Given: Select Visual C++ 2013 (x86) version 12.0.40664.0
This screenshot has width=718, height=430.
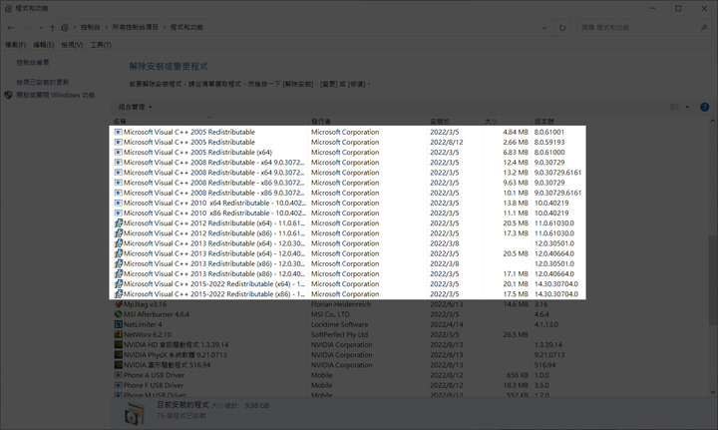Looking at the screenshot, I should click(348, 273).
